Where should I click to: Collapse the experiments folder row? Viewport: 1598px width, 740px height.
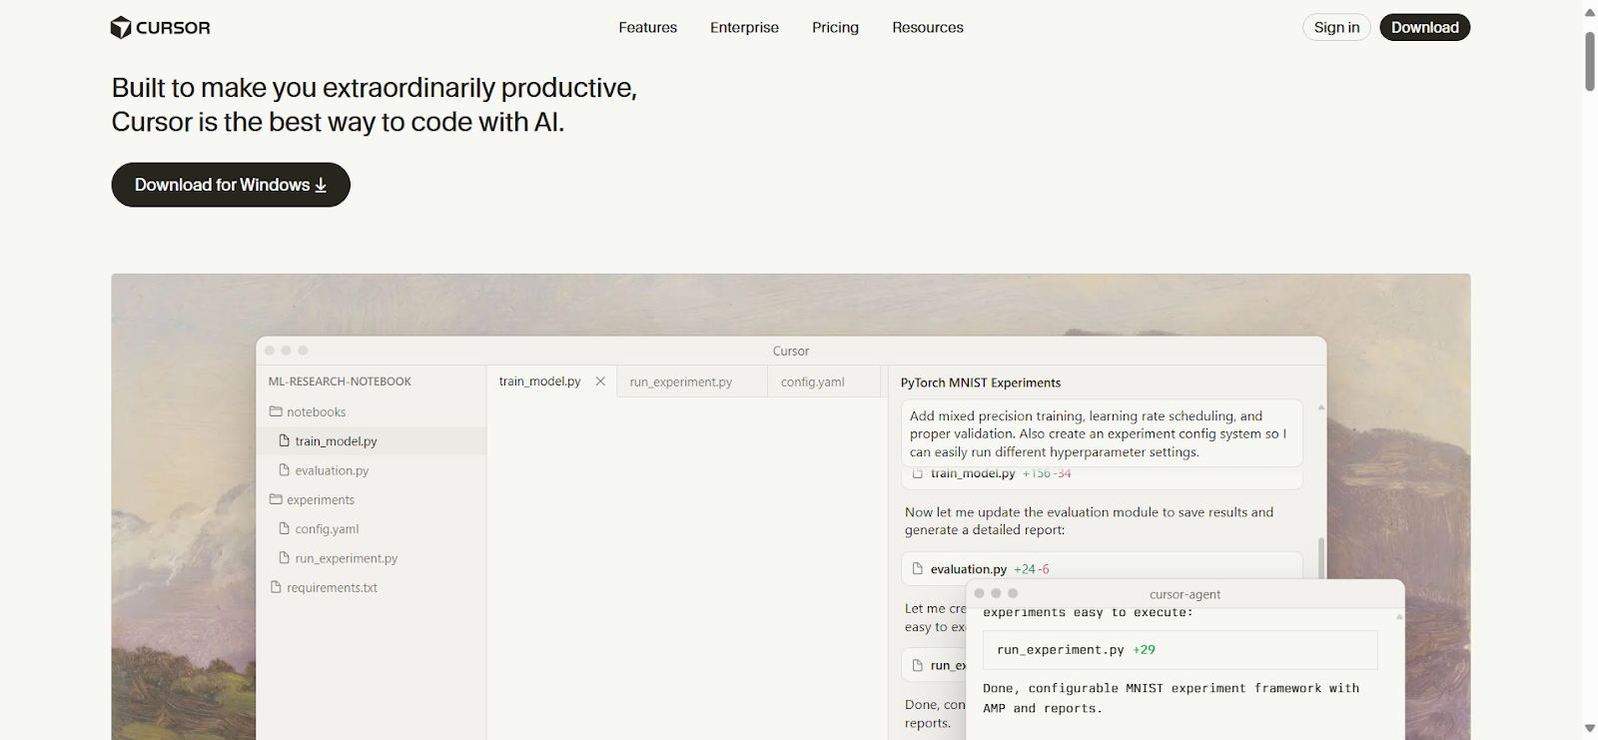coord(372,499)
